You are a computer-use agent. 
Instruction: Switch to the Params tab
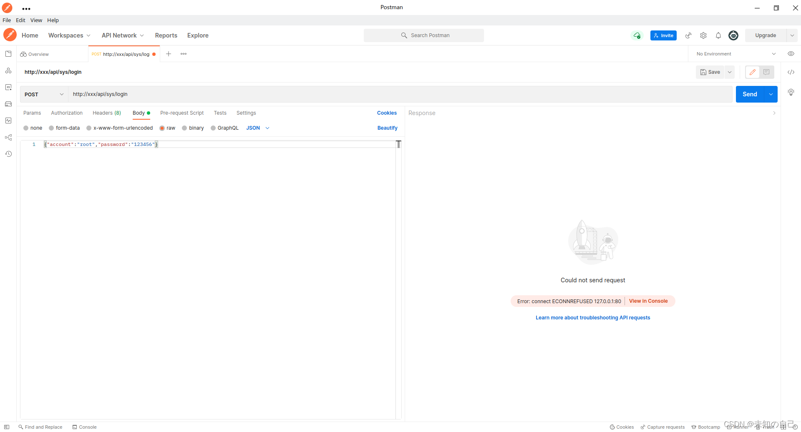(x=32, y=113)
